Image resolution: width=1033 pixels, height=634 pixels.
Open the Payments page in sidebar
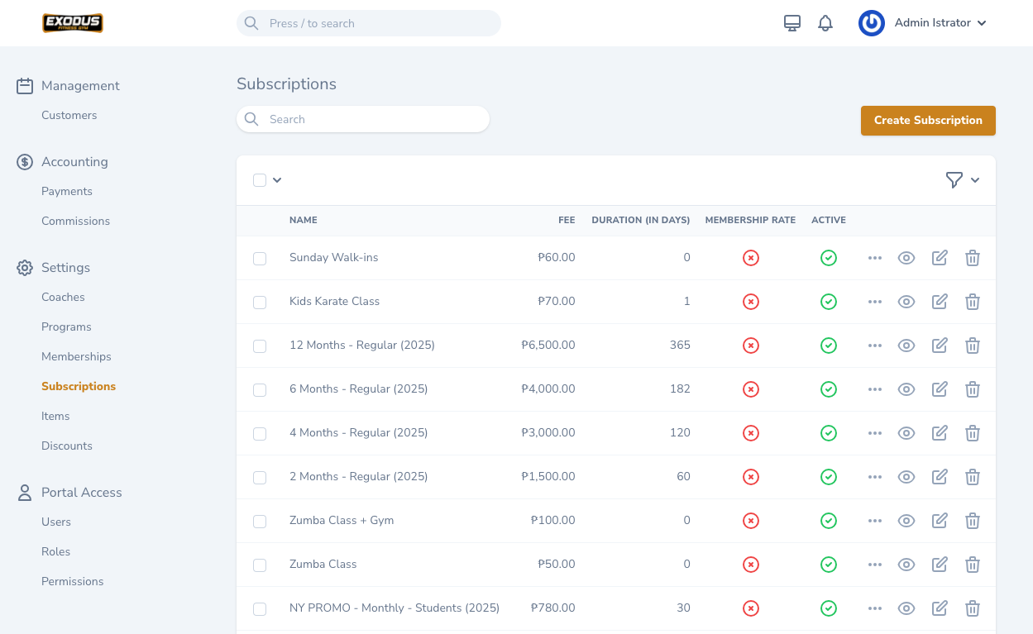tap(67, 191)
